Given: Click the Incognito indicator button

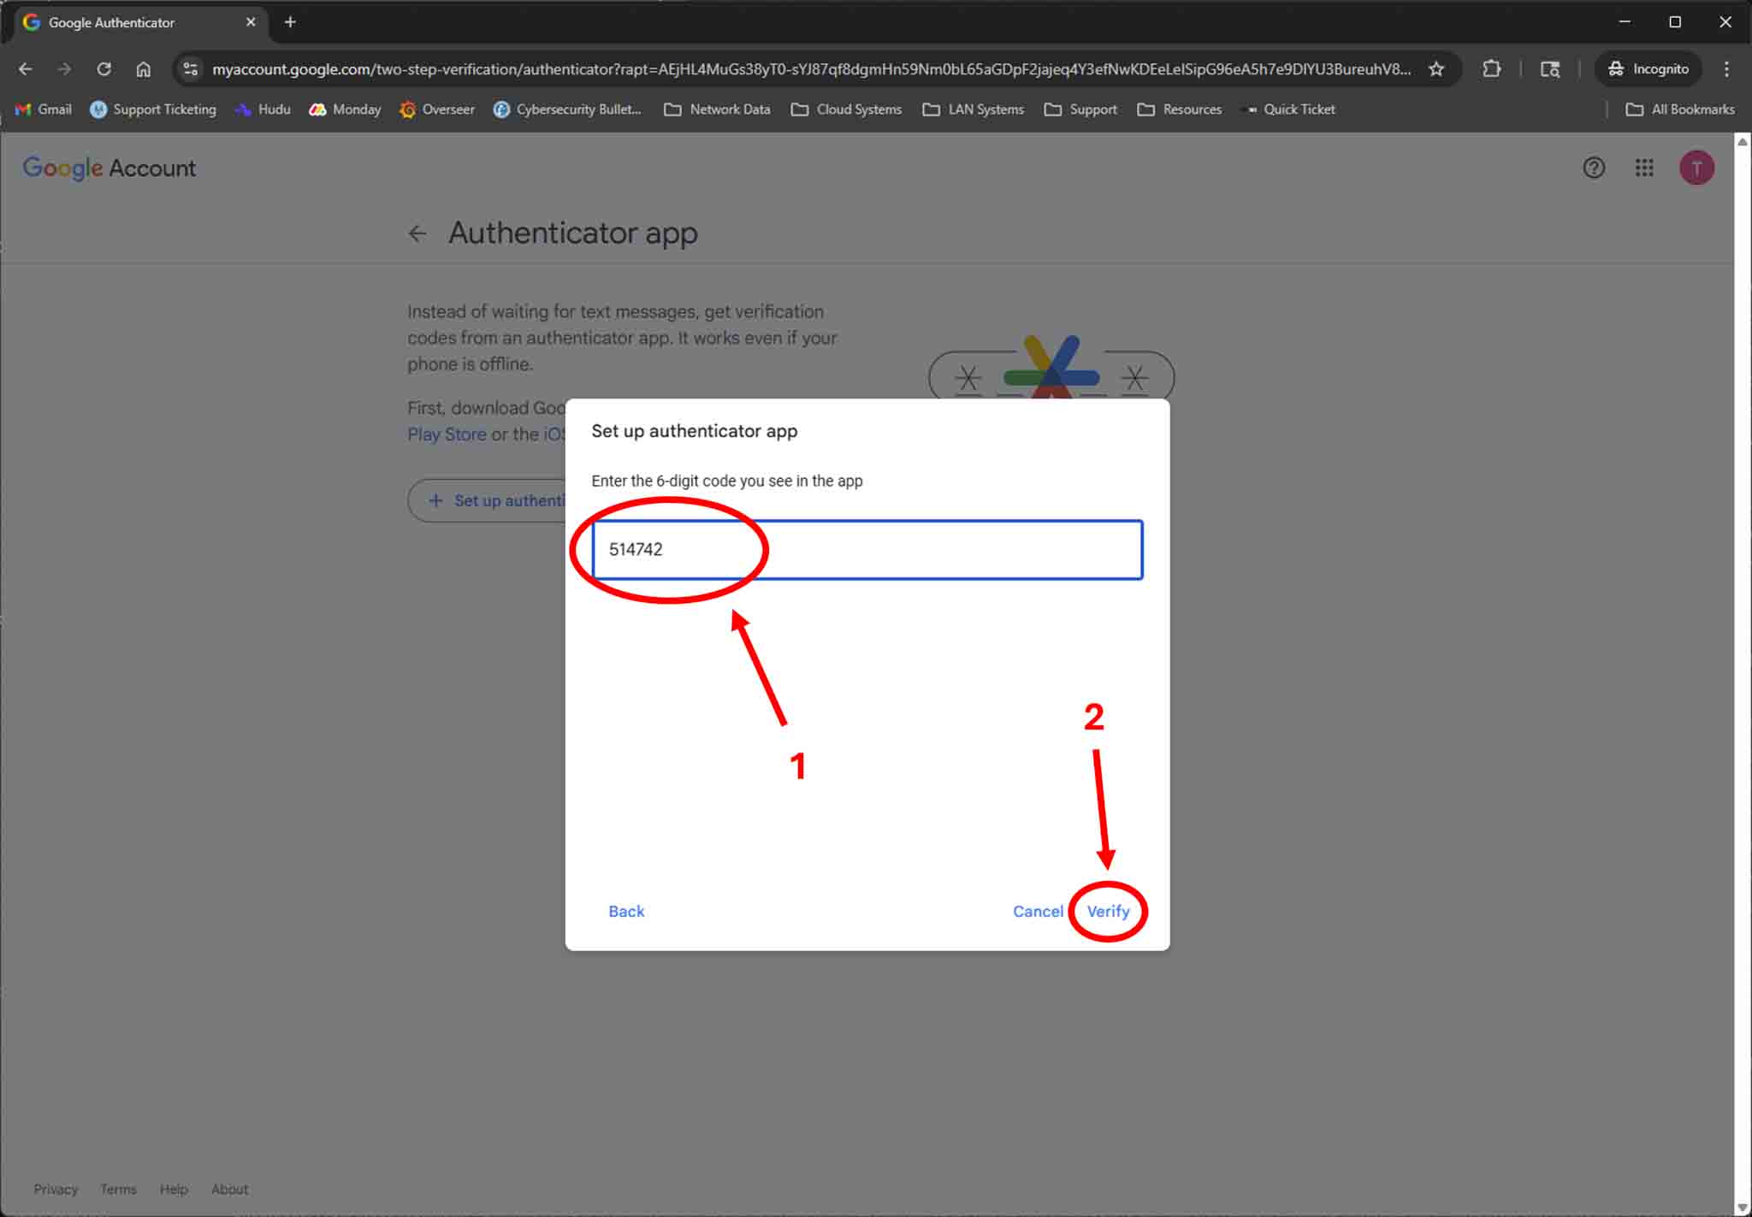Looking at the screenshot, I should point(1648,69).
